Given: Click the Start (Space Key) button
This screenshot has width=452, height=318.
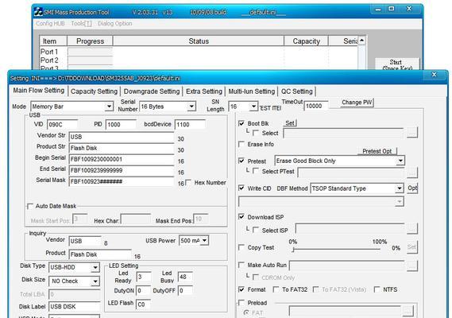Looking at the screenshot, I should (396, 64).
